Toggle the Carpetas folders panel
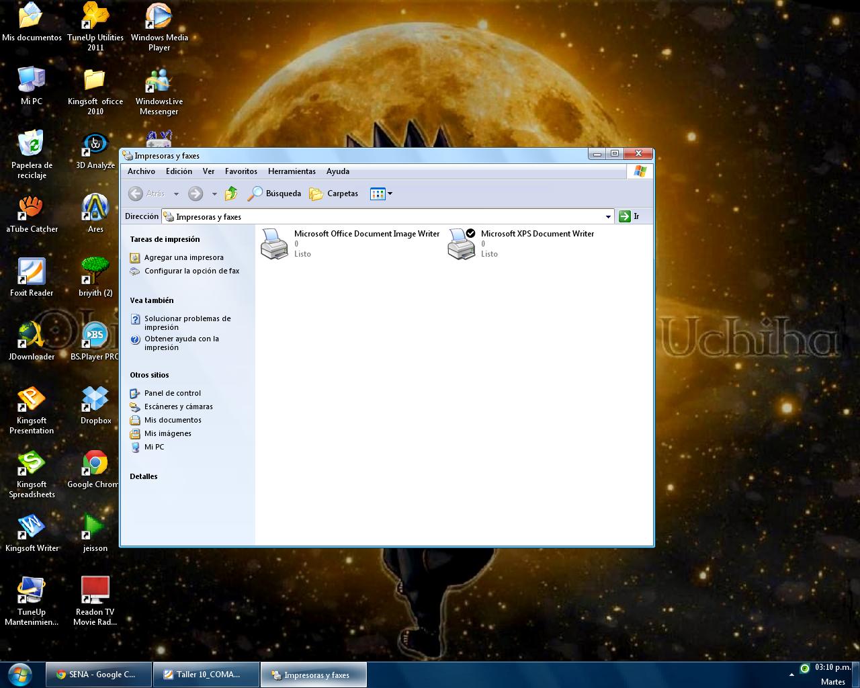The image size is (860, 688). [x=333, y=193]
